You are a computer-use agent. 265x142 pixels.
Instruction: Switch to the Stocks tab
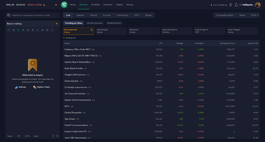[x=93, y=15]
